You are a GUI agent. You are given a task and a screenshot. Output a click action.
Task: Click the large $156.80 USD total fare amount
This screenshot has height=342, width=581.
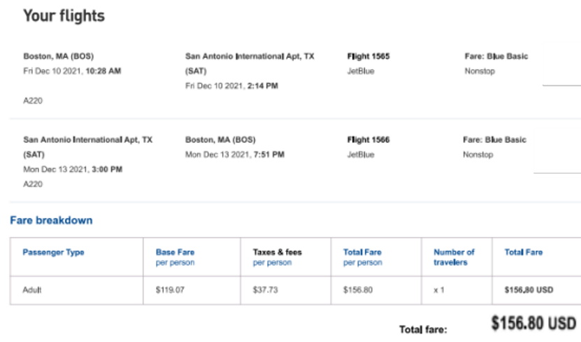533,324
